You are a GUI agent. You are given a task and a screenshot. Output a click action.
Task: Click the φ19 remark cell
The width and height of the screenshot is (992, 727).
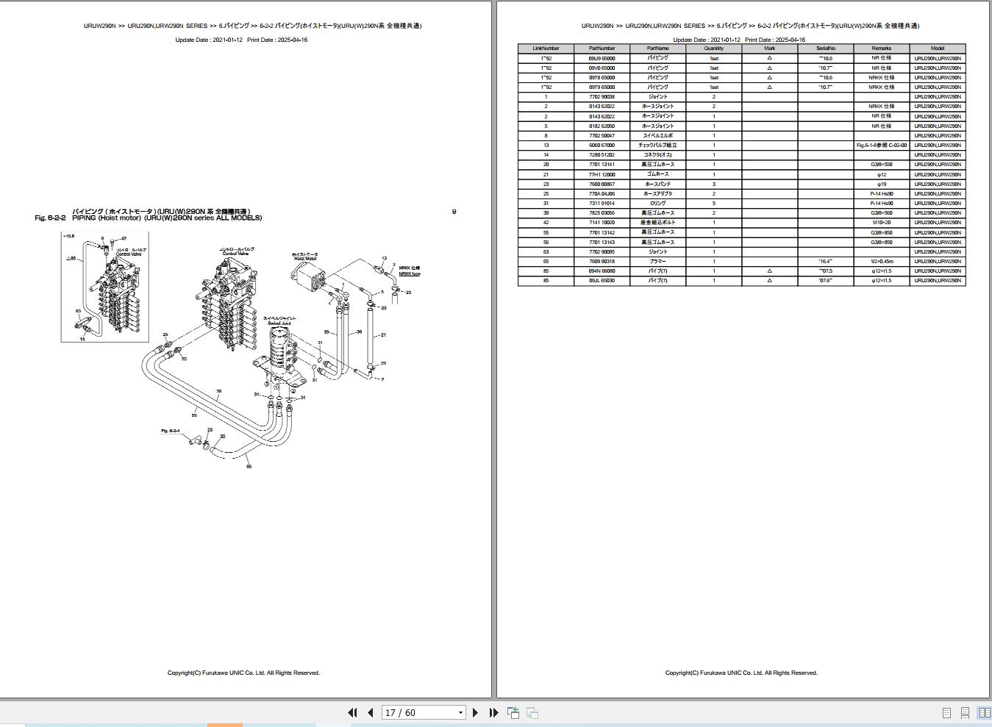[x=881, y=184]
